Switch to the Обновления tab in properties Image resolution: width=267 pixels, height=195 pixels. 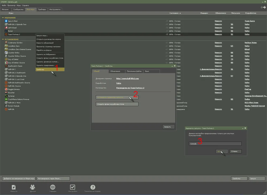tap(117, 71)
